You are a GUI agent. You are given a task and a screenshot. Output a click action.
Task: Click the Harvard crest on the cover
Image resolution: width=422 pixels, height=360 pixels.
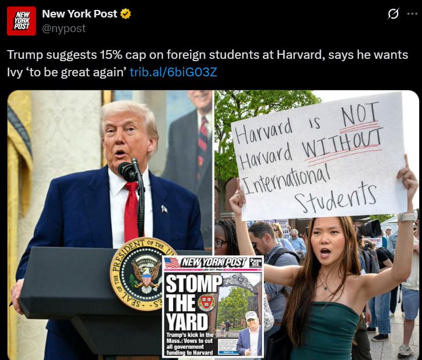click(x=207, y=303)
